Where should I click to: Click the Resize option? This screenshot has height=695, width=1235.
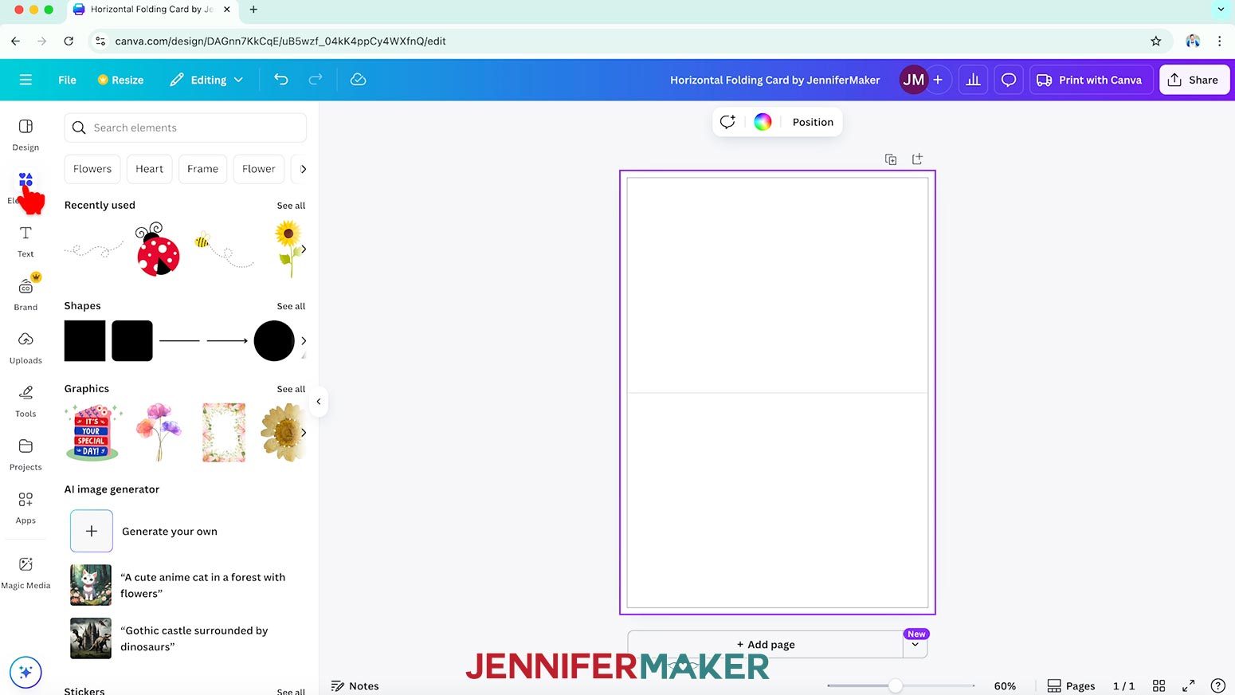pos(120,80)
